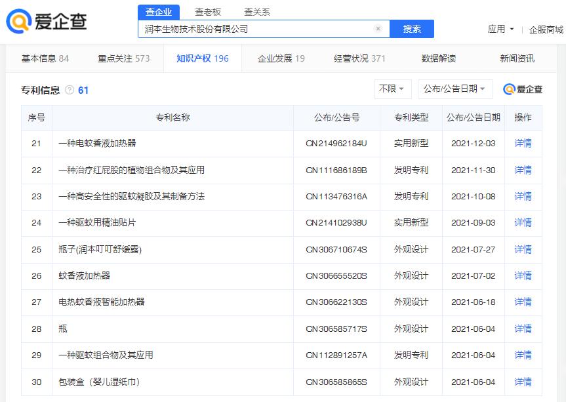This screenshot has height=402, width=566.
Task: Switch to the 查关系 search tab
Action: tap(256, 12)
